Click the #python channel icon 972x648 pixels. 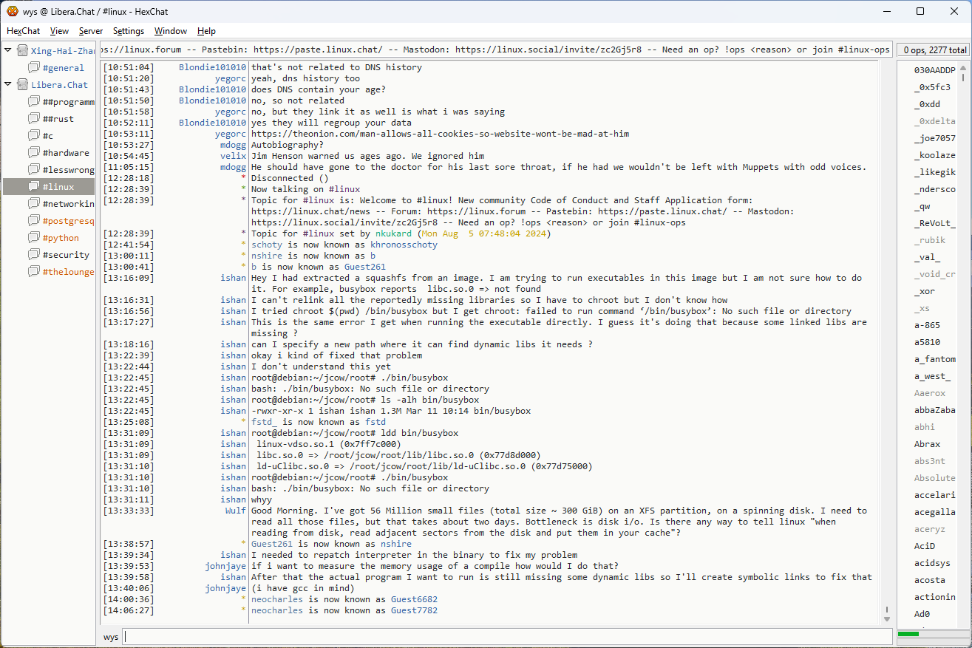[x=34, y=238]
